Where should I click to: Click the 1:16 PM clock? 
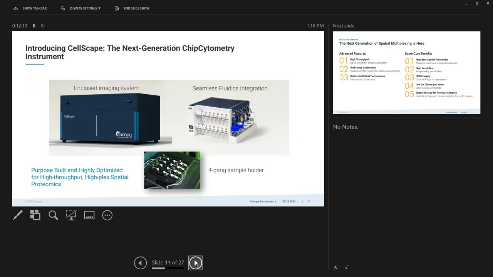click(315, 26)
